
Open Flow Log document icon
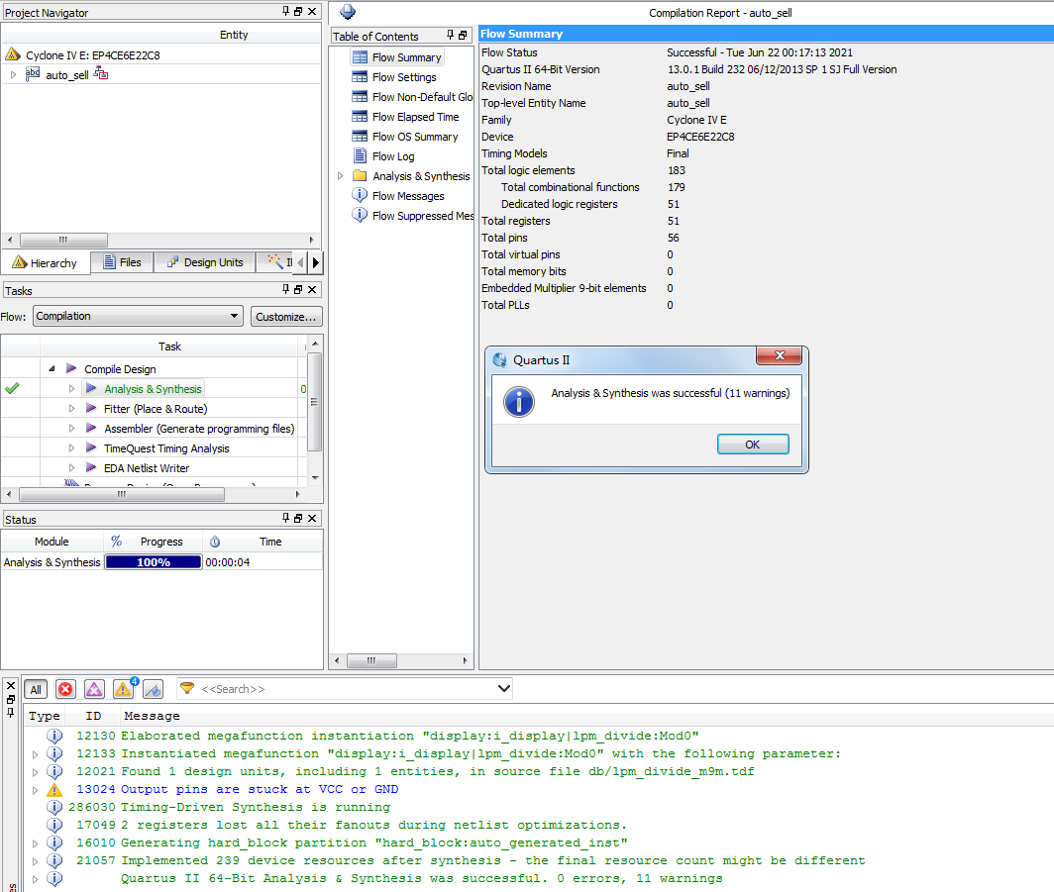[360, 156]
